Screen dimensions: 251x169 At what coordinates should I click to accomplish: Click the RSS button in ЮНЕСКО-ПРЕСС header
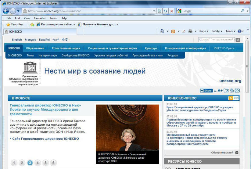tap(234, 98)
